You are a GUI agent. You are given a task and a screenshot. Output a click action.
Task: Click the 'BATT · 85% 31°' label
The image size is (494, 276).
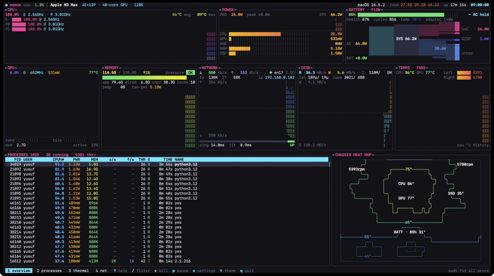[409, 232]
